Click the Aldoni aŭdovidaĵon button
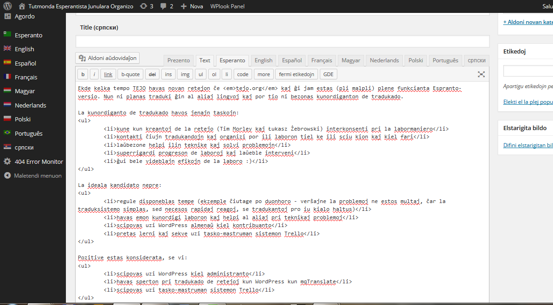Image resolution: width=553 pixels, height=305 pixels. (x=107, y=58)
